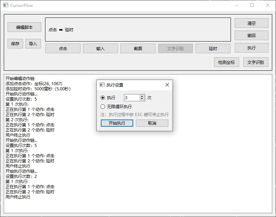Run the chain with 执行 button
276x217 pixels.
pyautogui.click(x=251, y=48)
